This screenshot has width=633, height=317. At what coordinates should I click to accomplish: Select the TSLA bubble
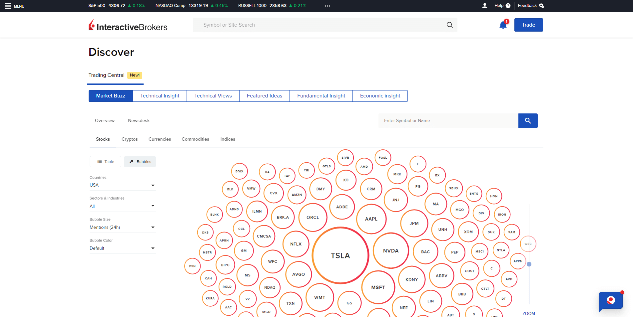340,255
